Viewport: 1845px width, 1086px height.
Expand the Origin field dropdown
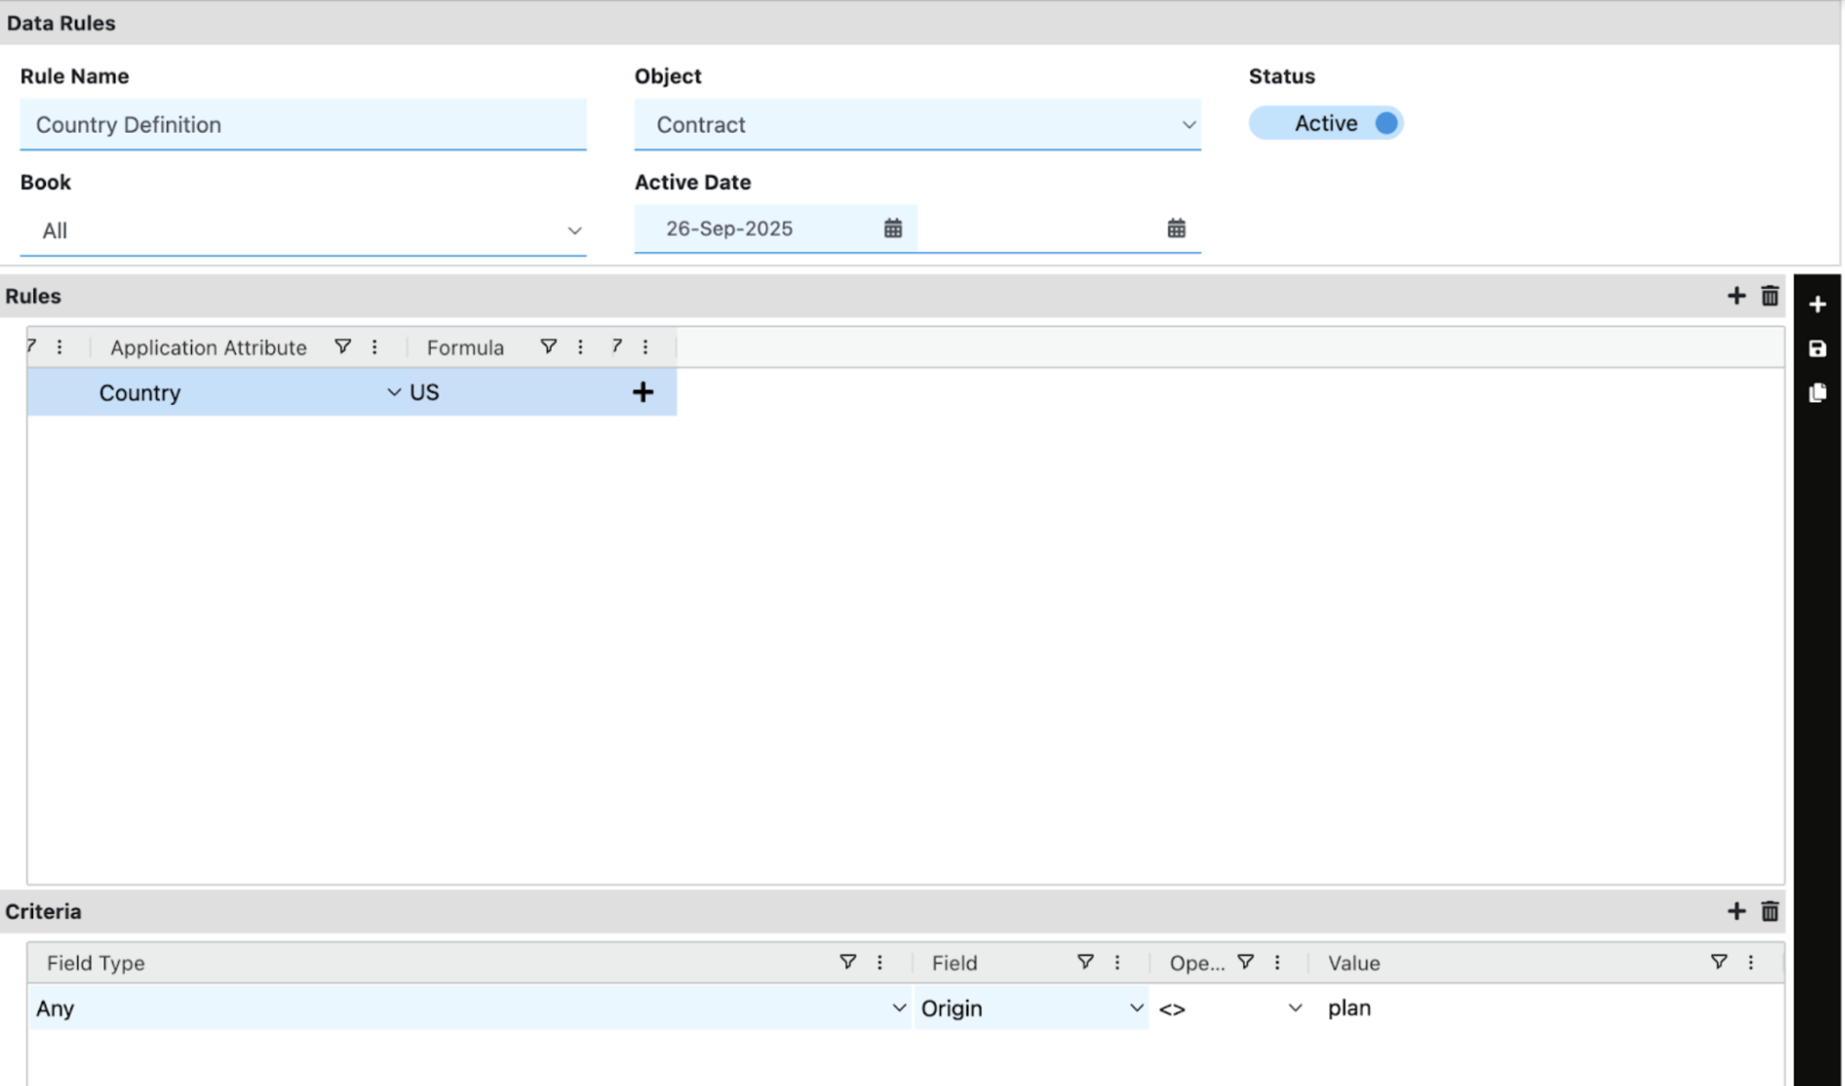[x=1135, y=1008]
